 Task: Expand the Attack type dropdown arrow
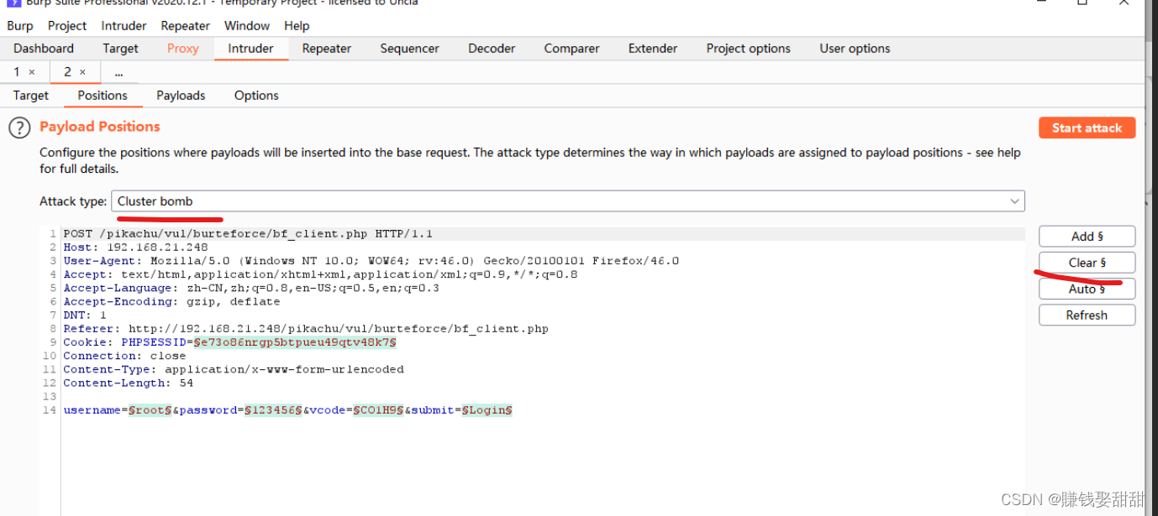(1015, 201)
